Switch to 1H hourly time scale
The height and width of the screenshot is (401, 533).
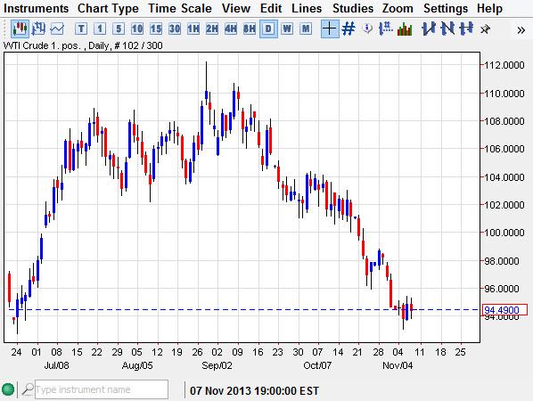click(x=193, y=29)
